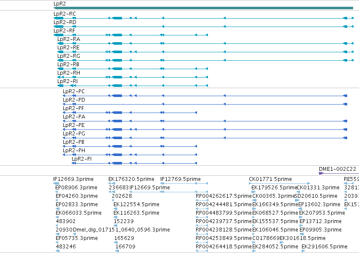
Task: Select the LpR2-RH transcript label
Action: [x=69, y=73]
